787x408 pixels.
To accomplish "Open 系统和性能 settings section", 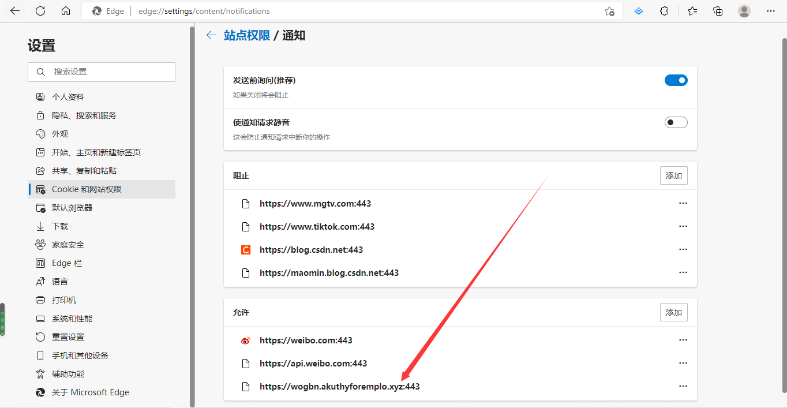I will point(102,319).
